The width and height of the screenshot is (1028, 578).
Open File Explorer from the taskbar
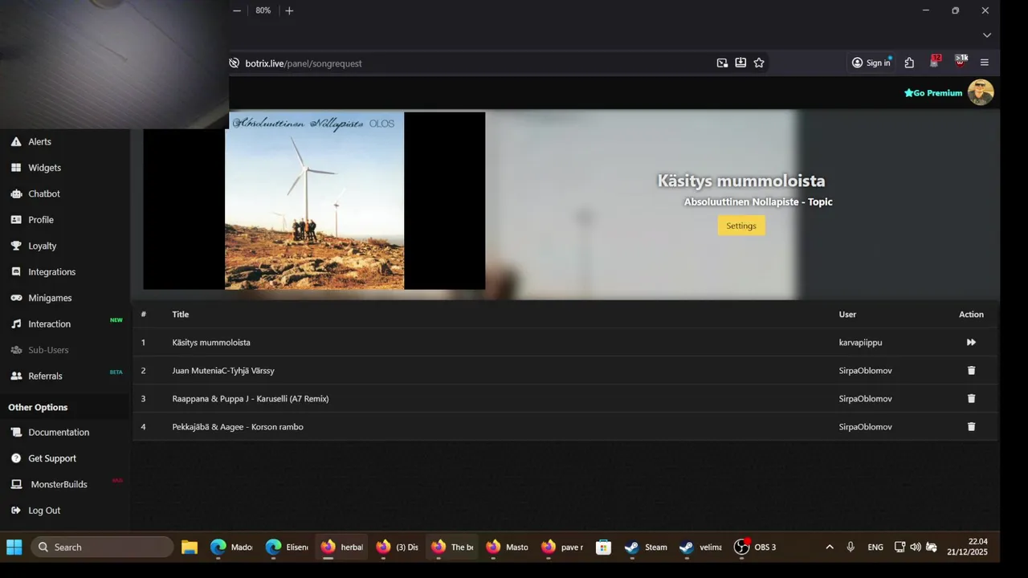pos(190,547)
